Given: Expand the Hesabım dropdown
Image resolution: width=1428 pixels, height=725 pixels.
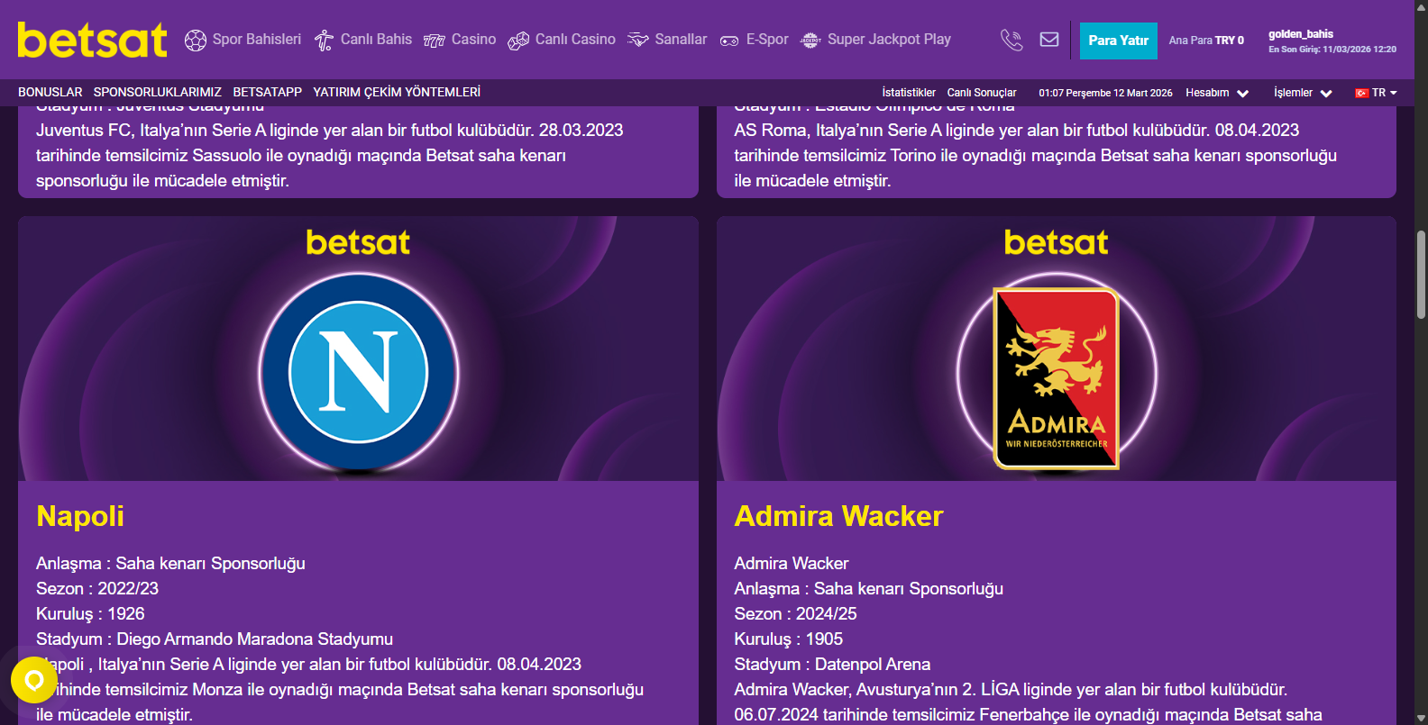Looking at the screenshot, I should tap(1216, 93).
